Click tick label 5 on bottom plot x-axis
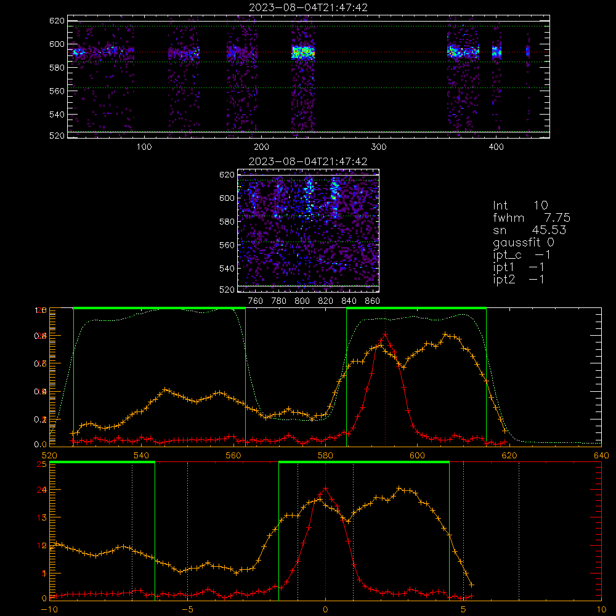The image size is (616, 616). [464, 609]
